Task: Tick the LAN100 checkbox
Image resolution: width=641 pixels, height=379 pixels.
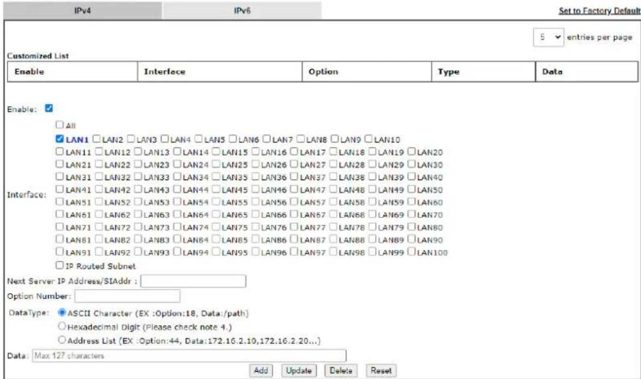Action: [x=411, y=251]
